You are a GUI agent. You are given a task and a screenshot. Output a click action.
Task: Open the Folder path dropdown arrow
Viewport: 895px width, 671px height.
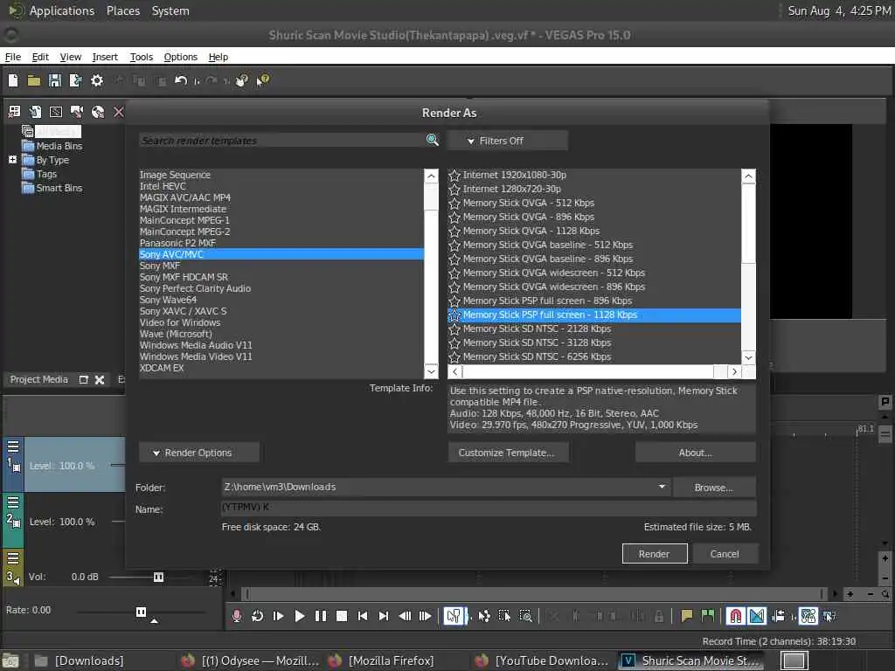662,487
